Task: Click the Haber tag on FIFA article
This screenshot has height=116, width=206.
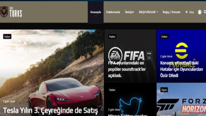Action: pyautogui.click(x=112, y=37)
